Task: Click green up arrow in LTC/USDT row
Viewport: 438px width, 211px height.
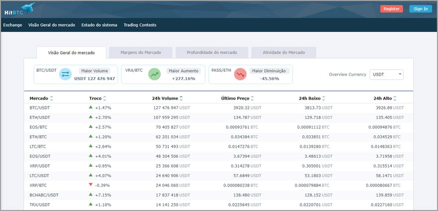Action: 91,175
